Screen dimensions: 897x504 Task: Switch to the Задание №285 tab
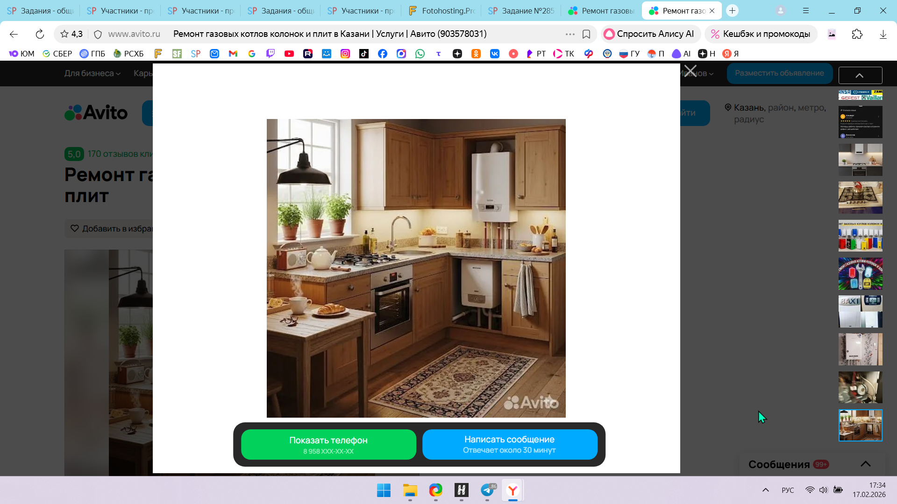[521, 10]
